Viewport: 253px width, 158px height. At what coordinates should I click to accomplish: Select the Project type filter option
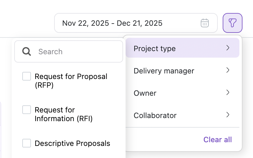[155, 48]
